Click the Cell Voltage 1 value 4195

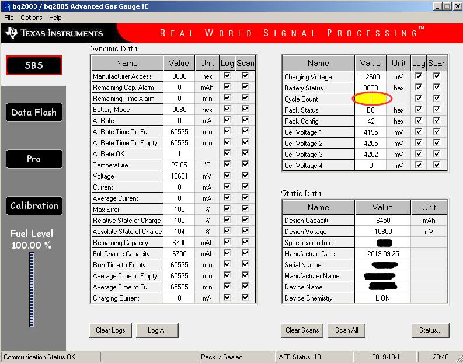pos(371,132)
